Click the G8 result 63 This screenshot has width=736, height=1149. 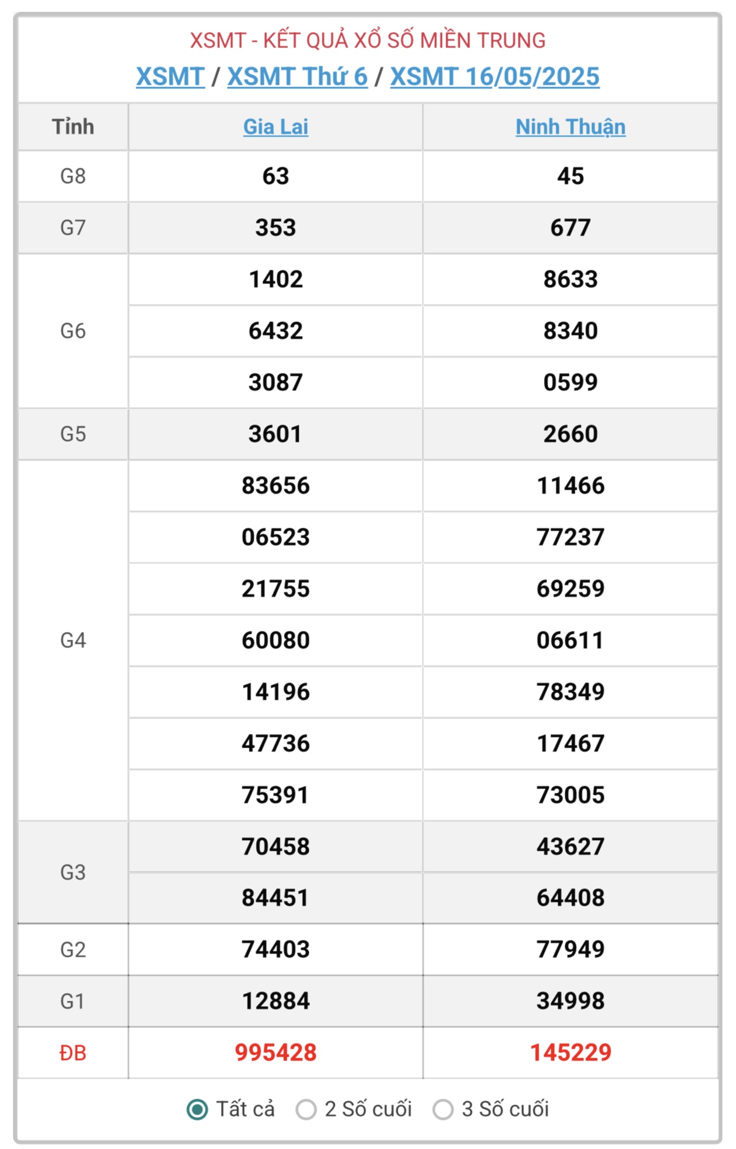click(x=276, y=176)
